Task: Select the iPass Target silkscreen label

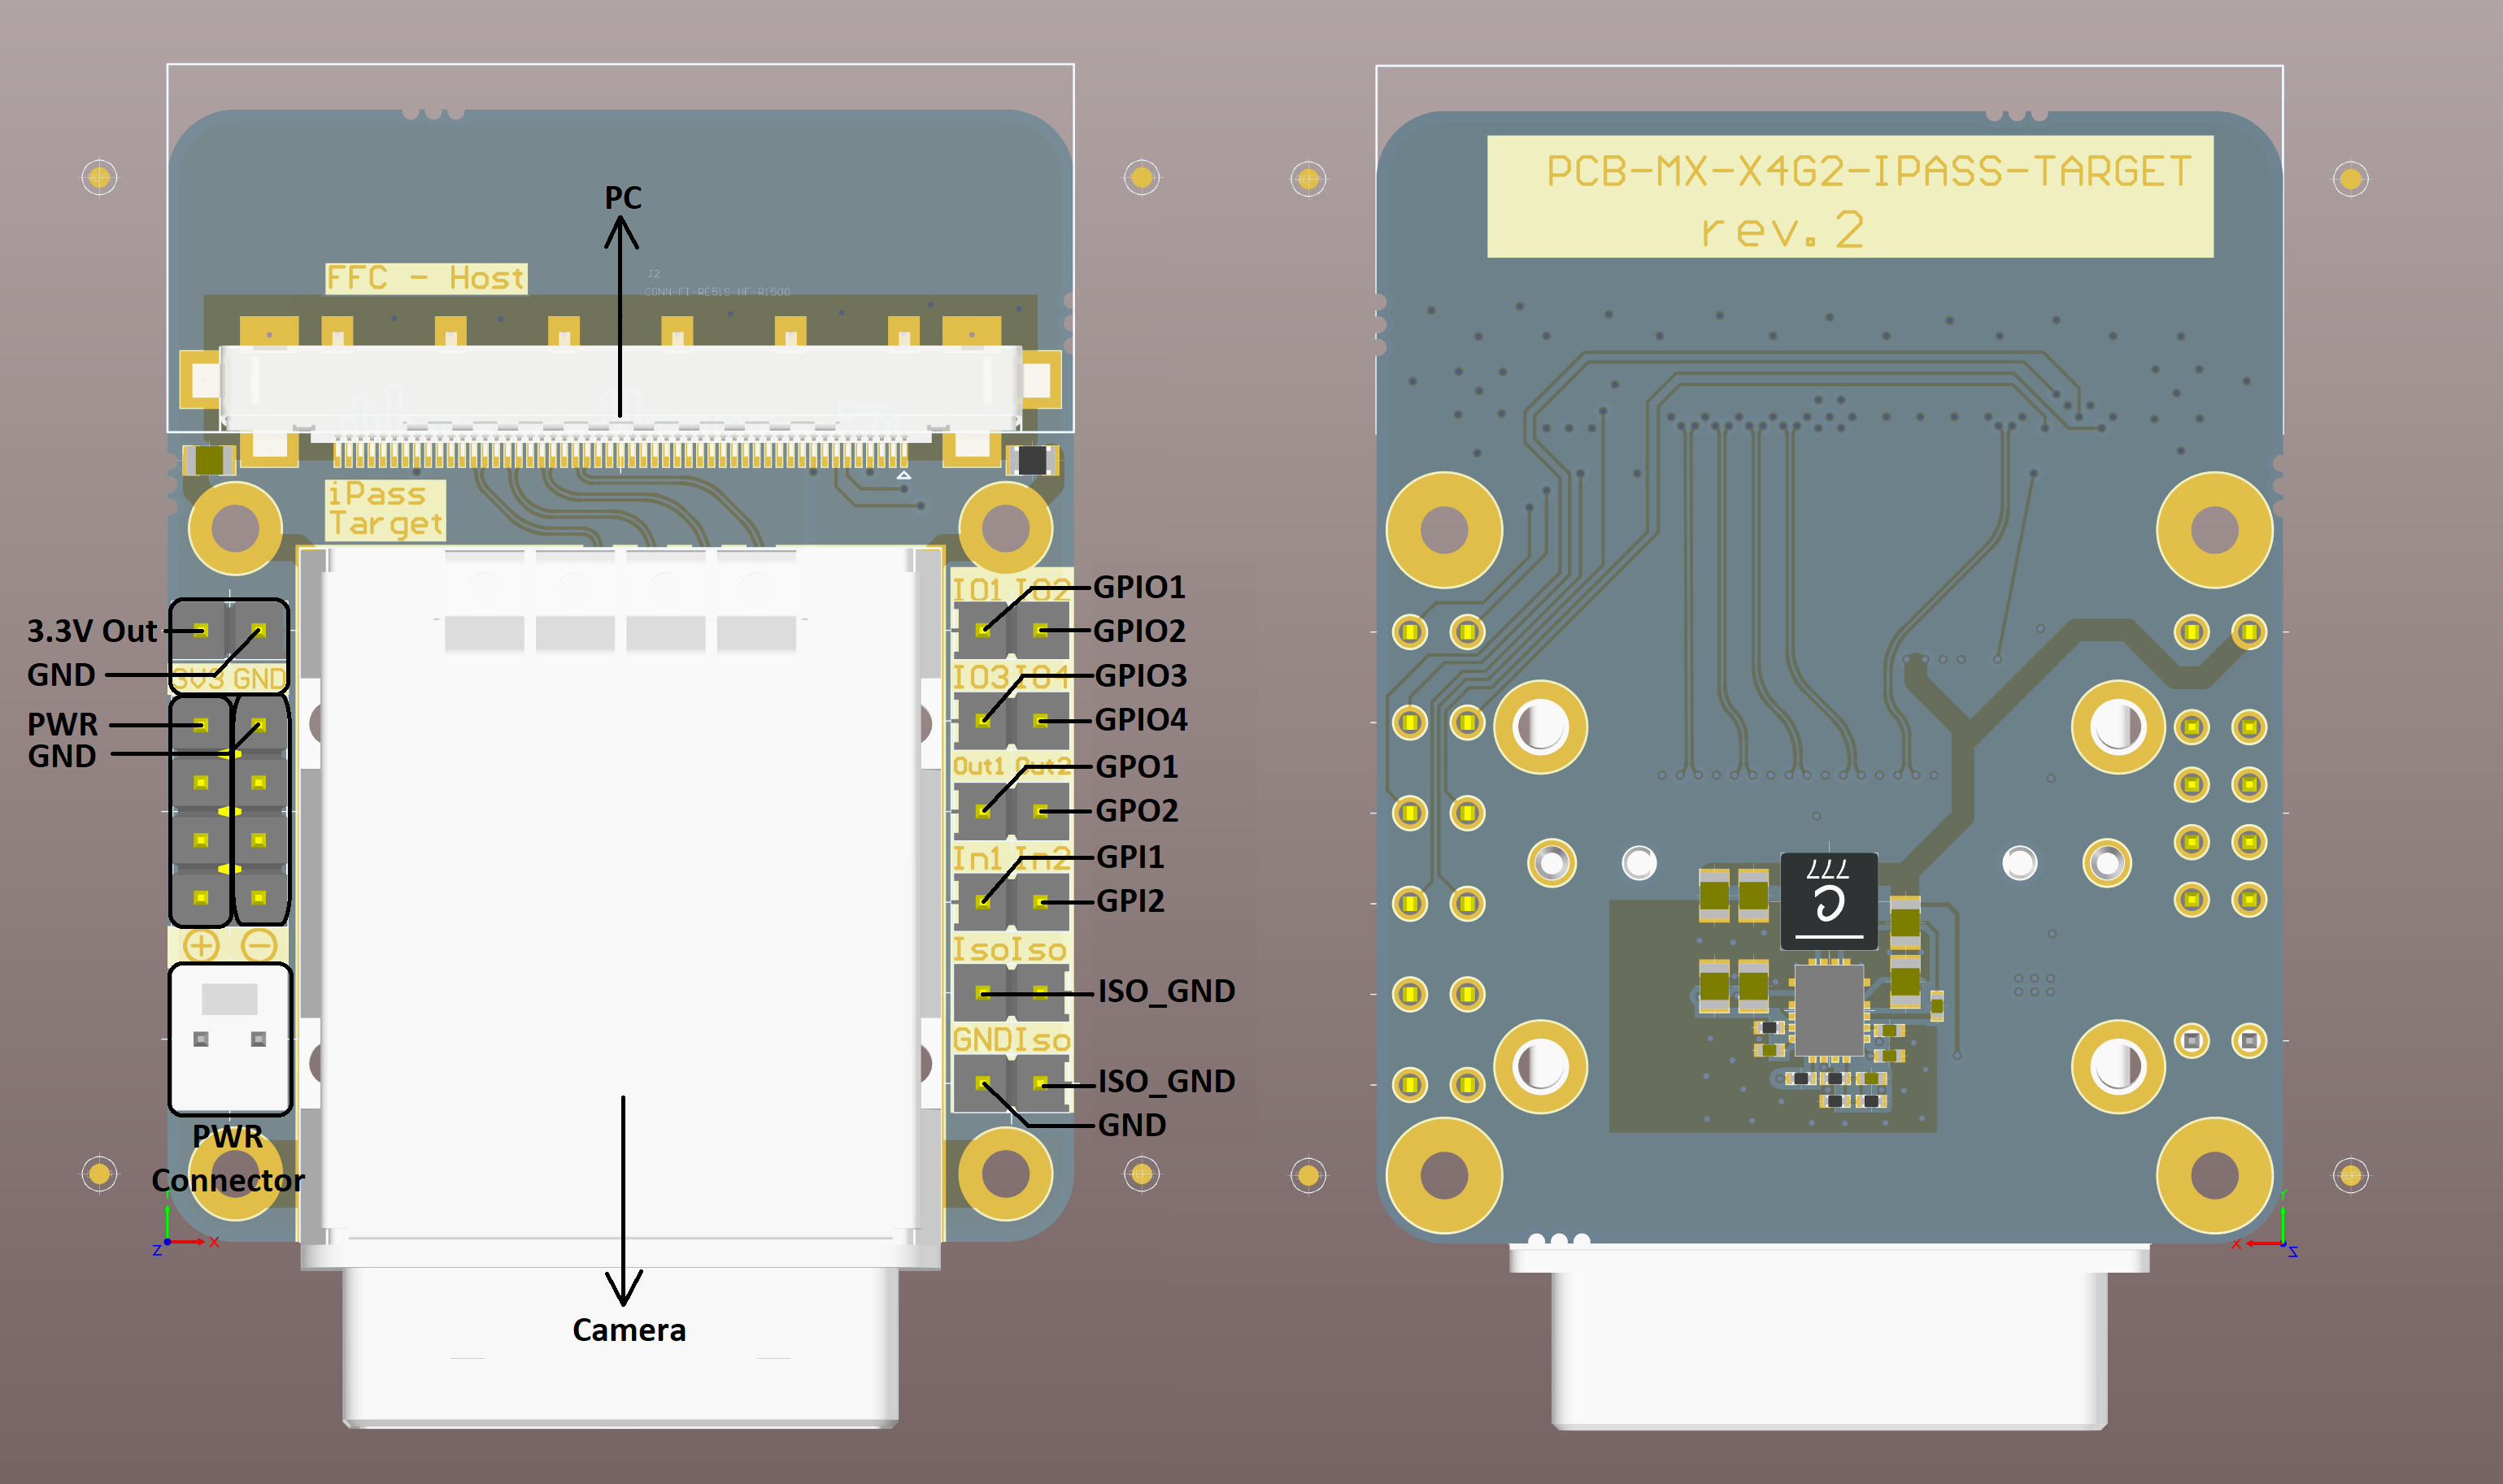Action: pyautogui.click(x=385, y=509)
